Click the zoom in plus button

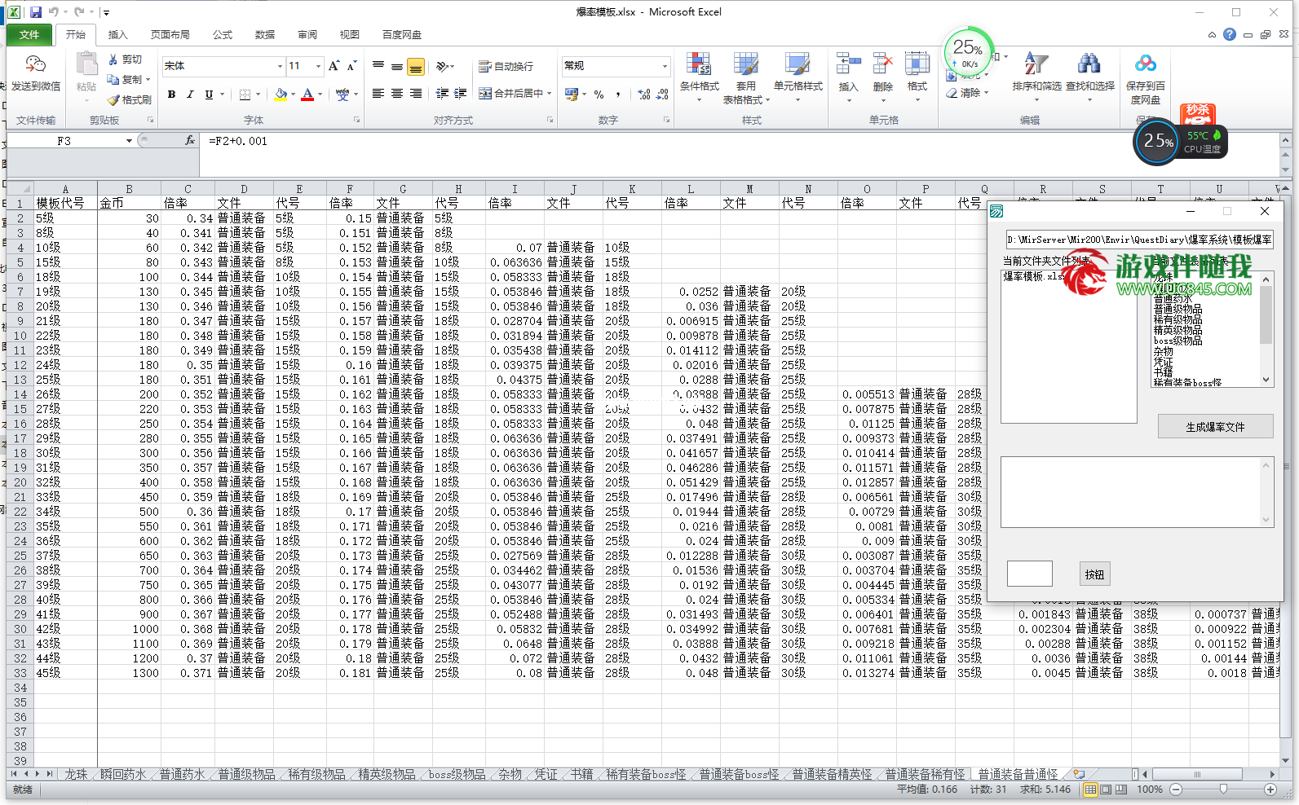pos(1270,790)
